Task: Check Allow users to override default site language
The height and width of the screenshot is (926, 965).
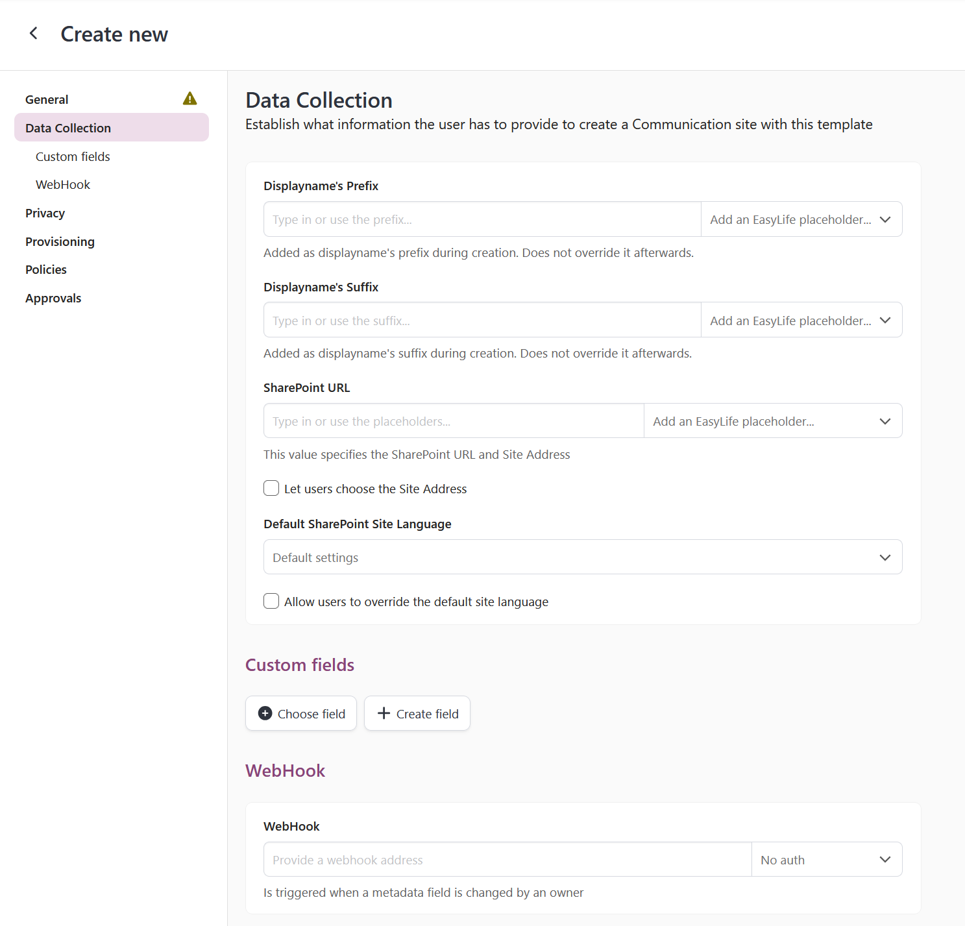Action: click(x=271, y=601)
